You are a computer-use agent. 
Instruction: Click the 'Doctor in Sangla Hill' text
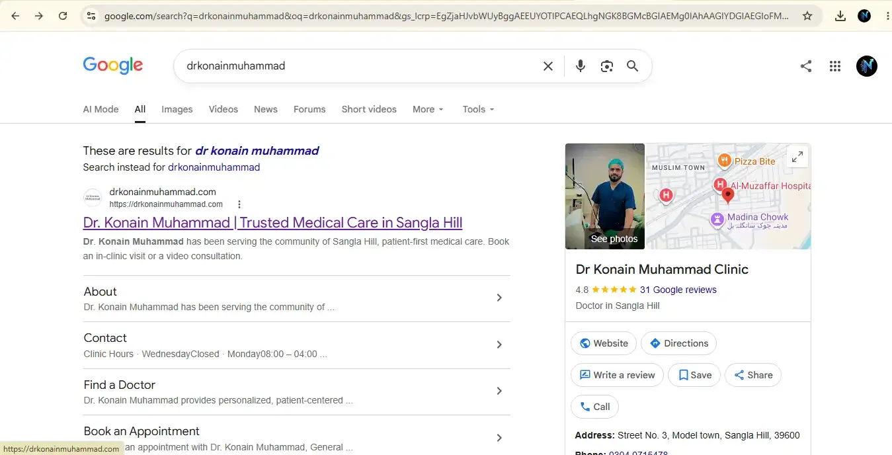tap(618, 306)
